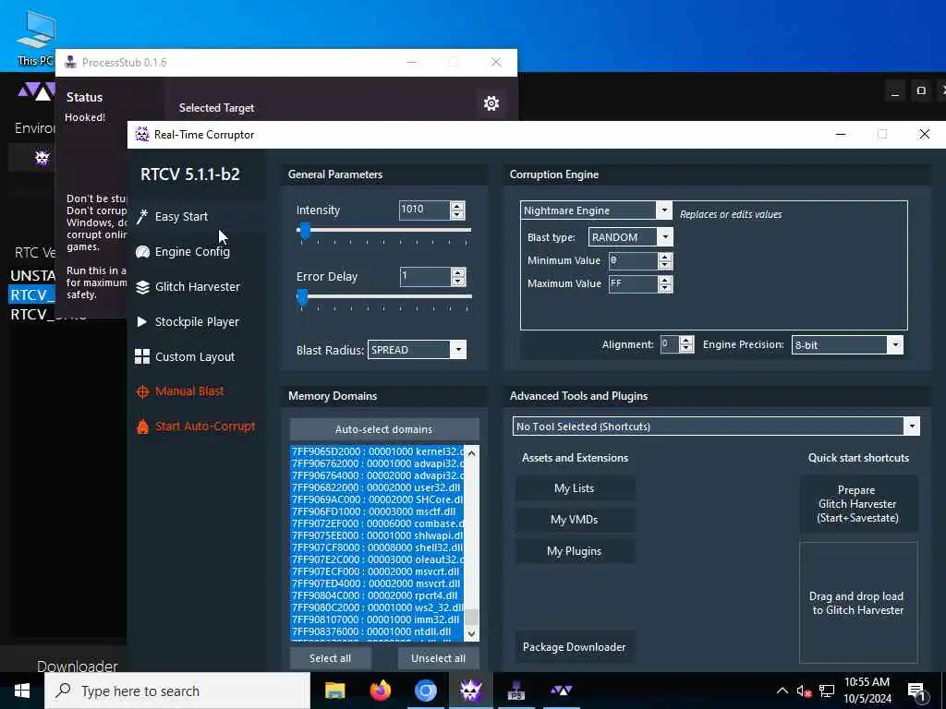The width and height of the screenshot is (946, 709).
Task: Open the Stockpile Player section
Action: [197, 322]
